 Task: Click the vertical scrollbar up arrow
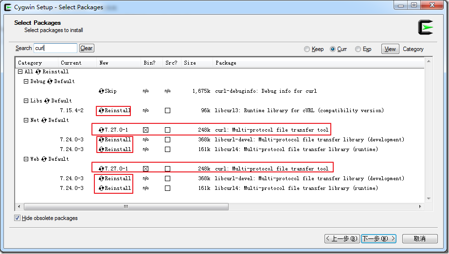[x=429, y=61]
